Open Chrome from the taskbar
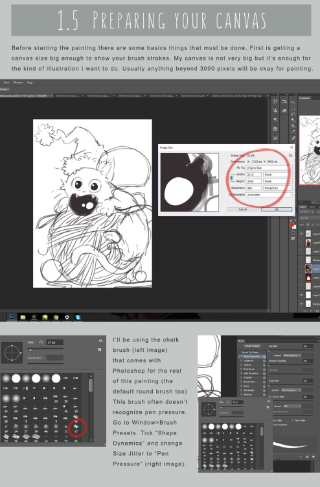The width and height of the screenshot is (320, 487). coord(56,317)
